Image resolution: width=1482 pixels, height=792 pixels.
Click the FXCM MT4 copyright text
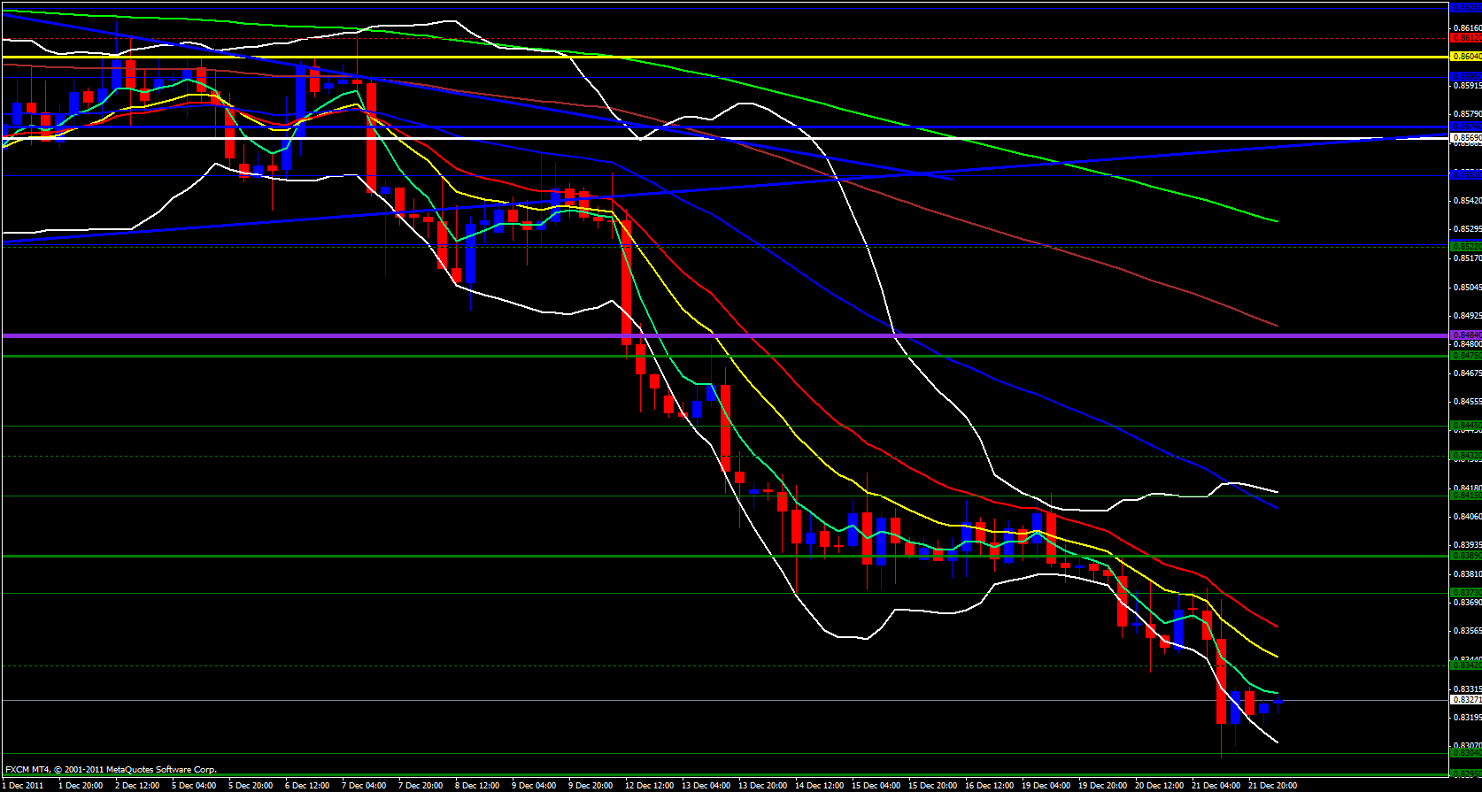[x=111, y=770]
